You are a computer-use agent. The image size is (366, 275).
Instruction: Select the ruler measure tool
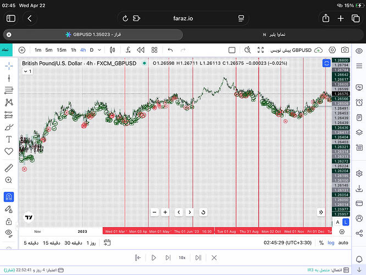[x=9, y=168]
